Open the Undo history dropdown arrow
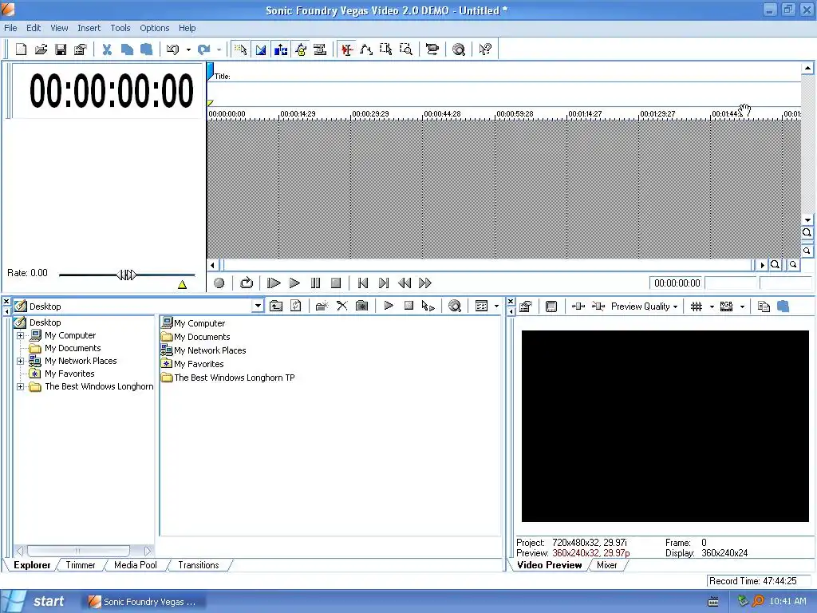 coord(188,50)
